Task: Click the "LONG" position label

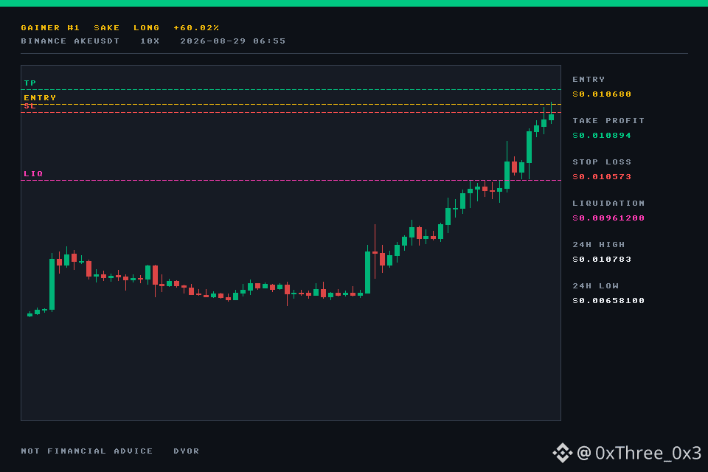Action: 146,27
